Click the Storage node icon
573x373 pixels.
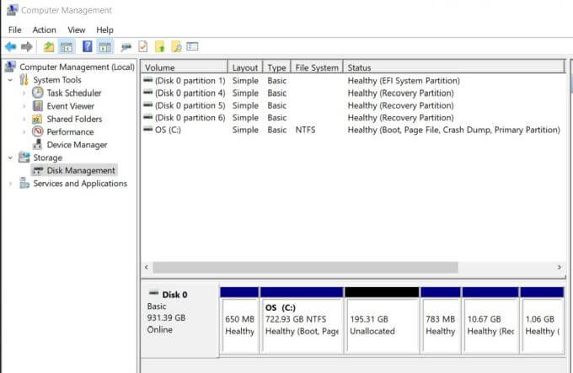24,157
